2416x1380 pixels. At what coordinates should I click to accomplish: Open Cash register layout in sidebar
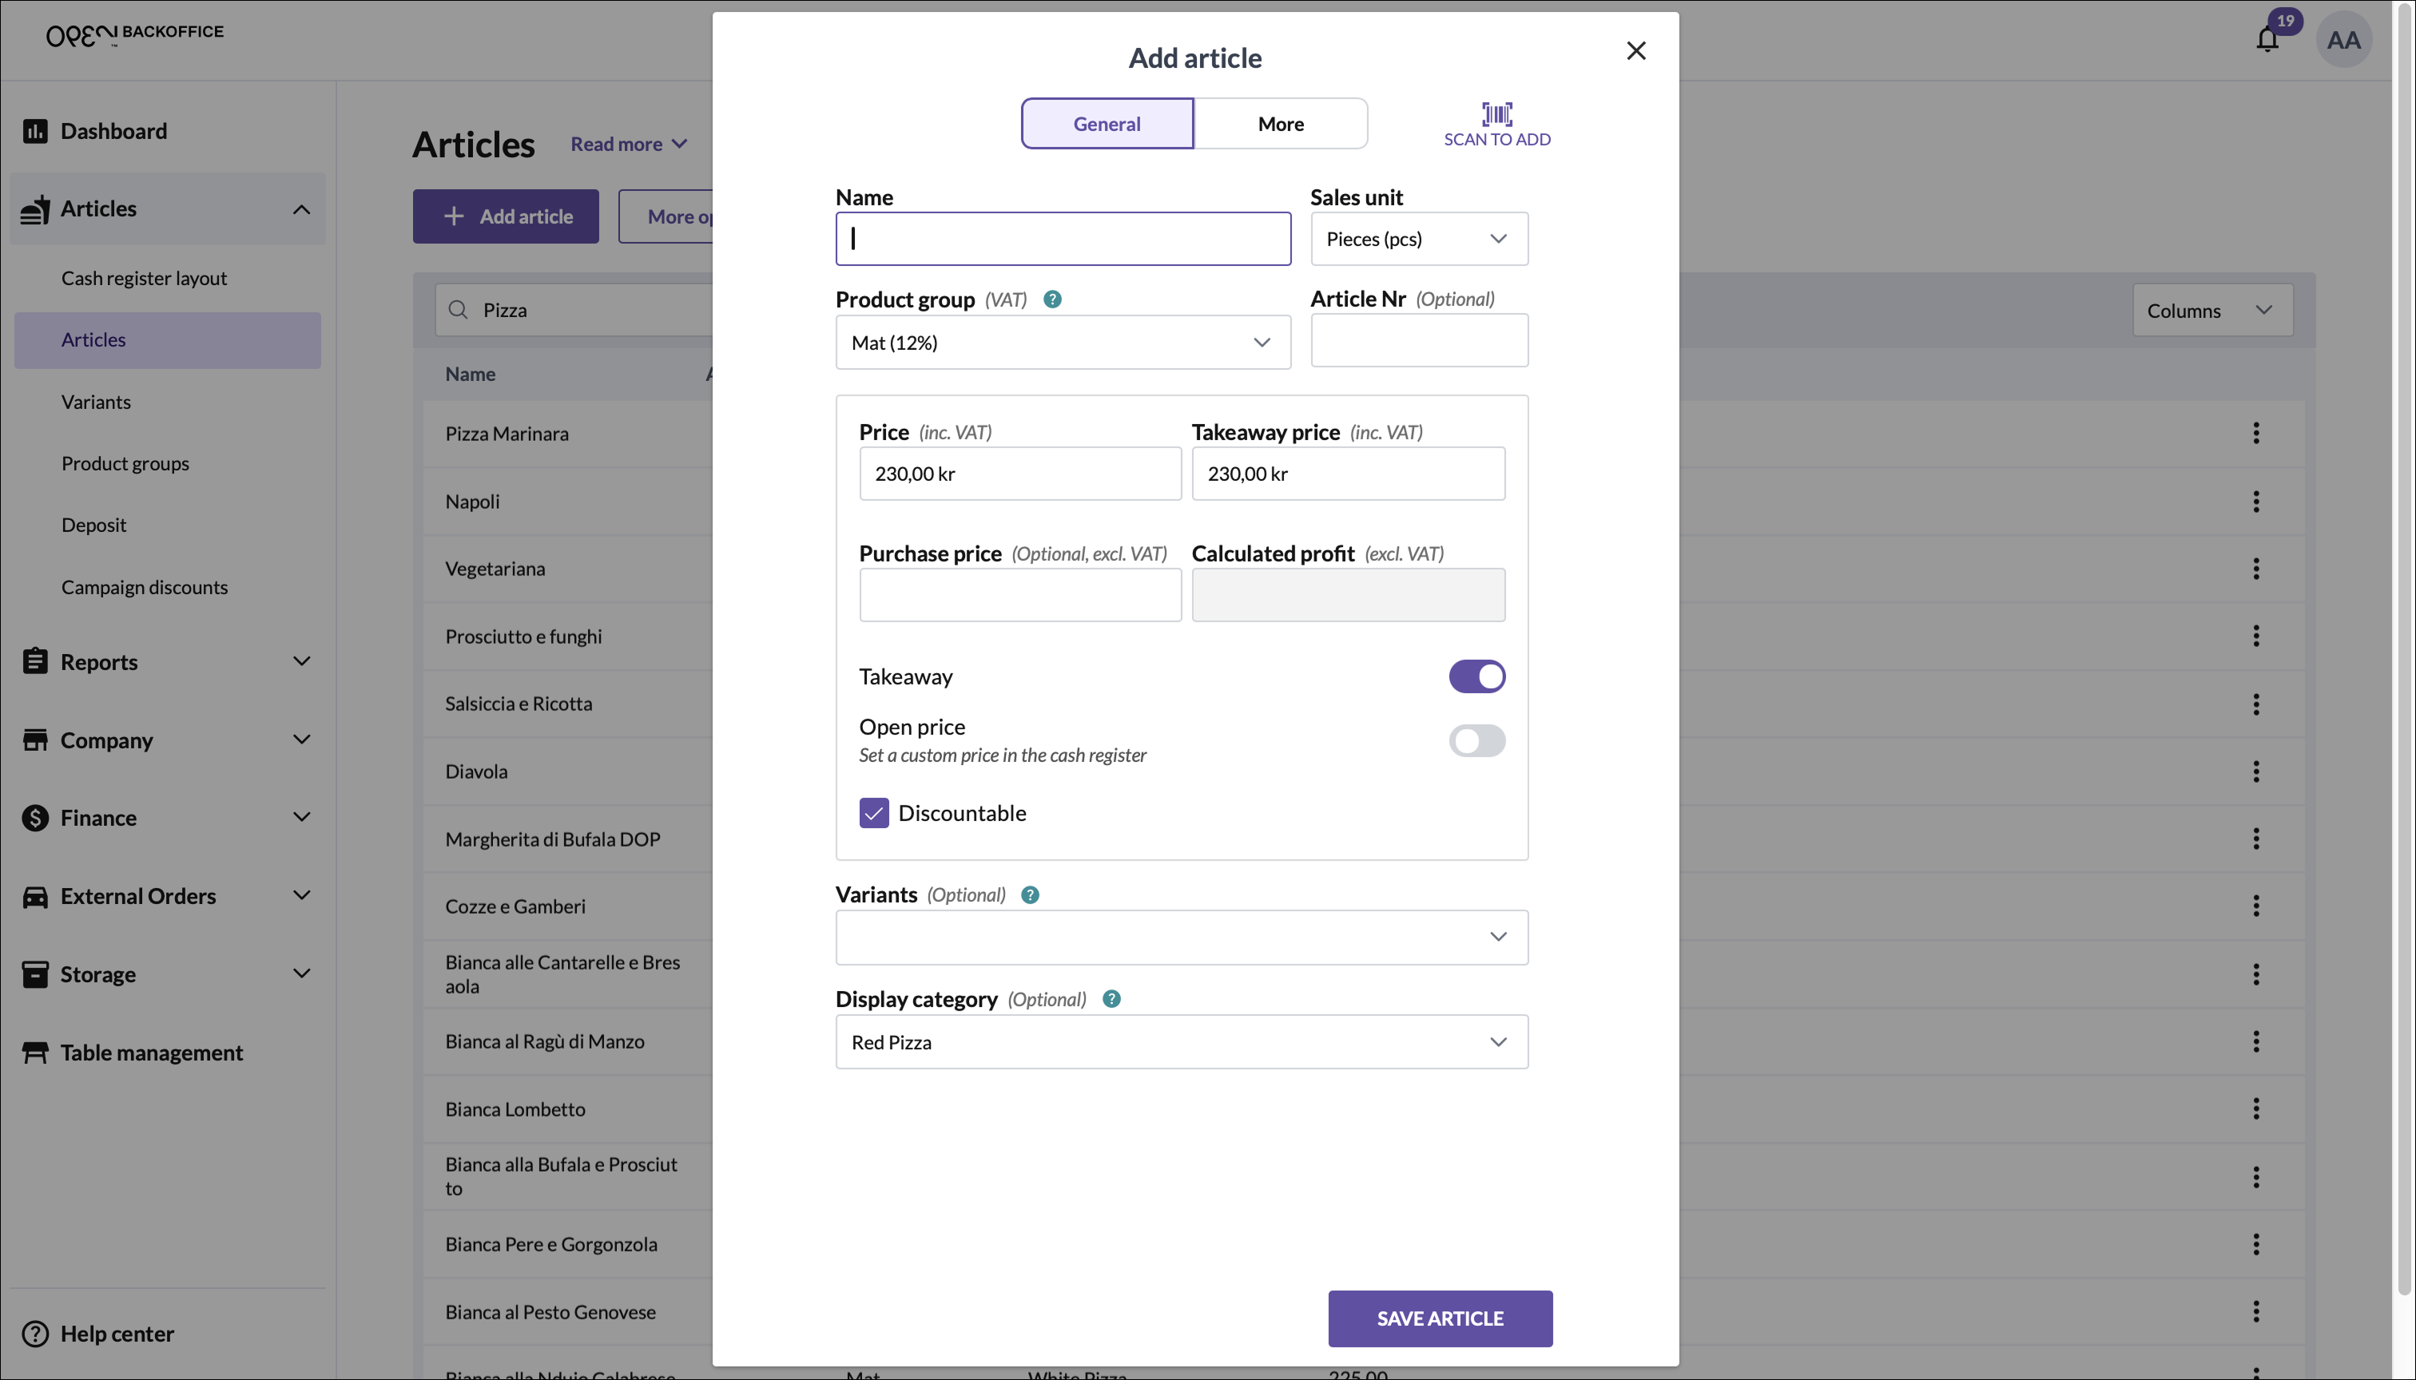[144, 279]
